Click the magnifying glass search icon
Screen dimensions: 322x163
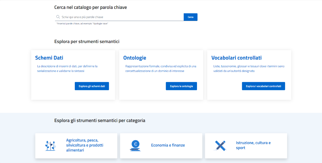click(58, 17)
